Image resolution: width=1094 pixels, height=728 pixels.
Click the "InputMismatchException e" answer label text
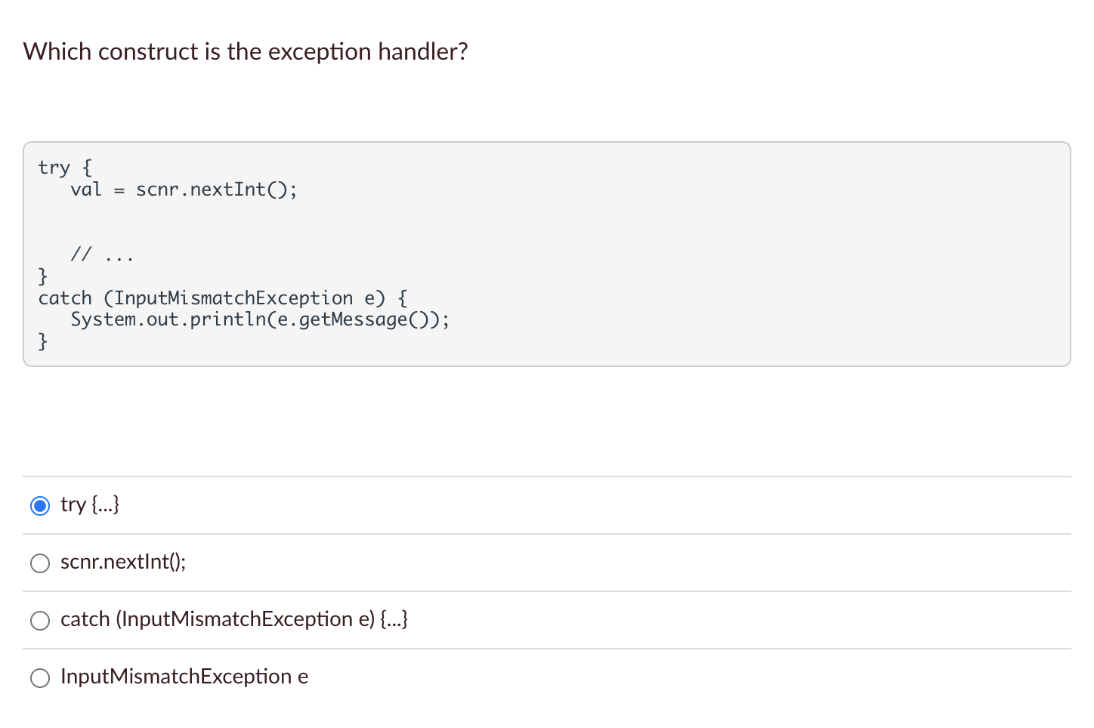click(x=184, y=677)
